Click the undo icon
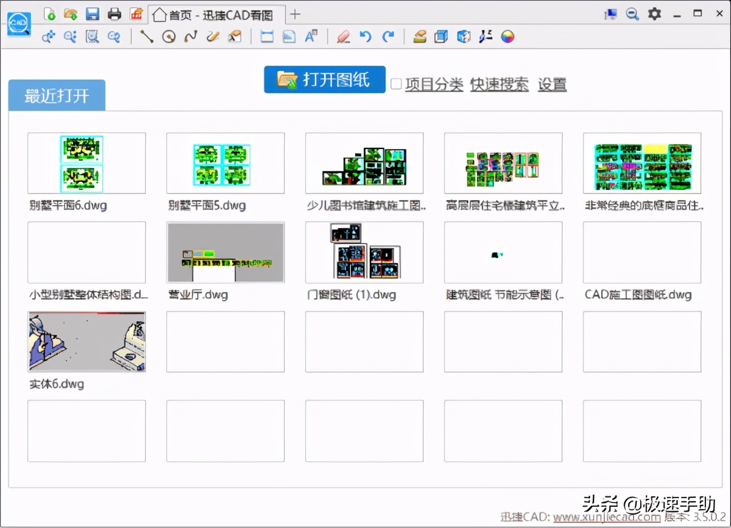 (365, 36)
